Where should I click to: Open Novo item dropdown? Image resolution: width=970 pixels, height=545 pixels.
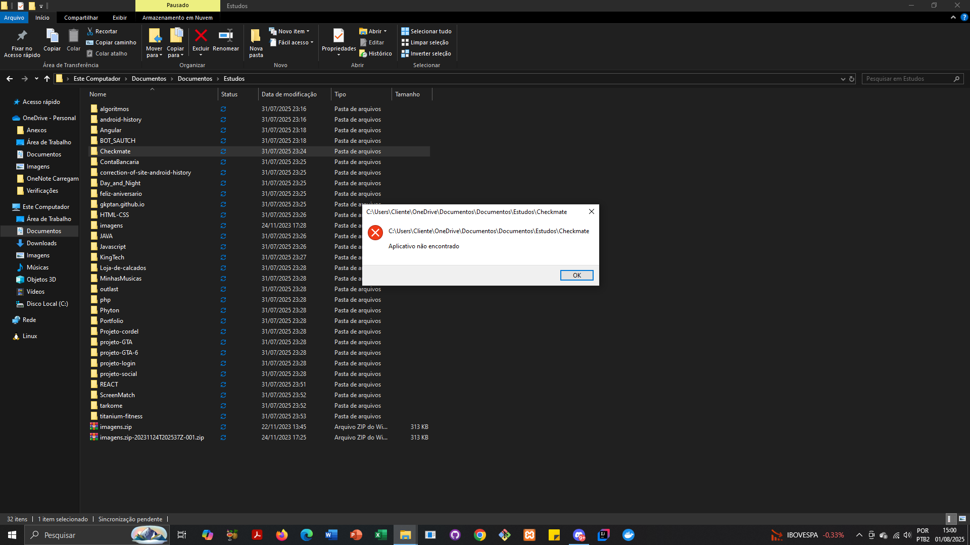click(289, 31)
